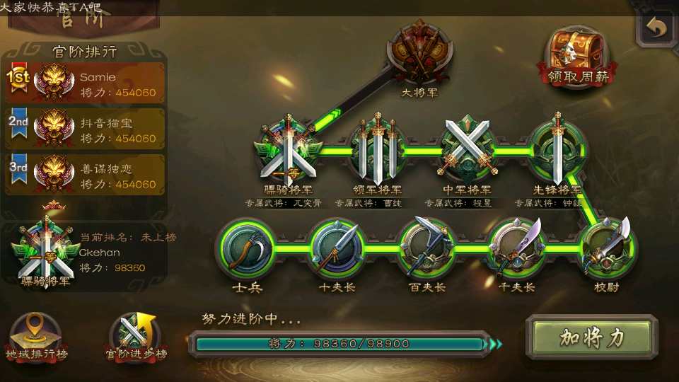Select the 千夫长 blade rank icon

click(517, 248)
